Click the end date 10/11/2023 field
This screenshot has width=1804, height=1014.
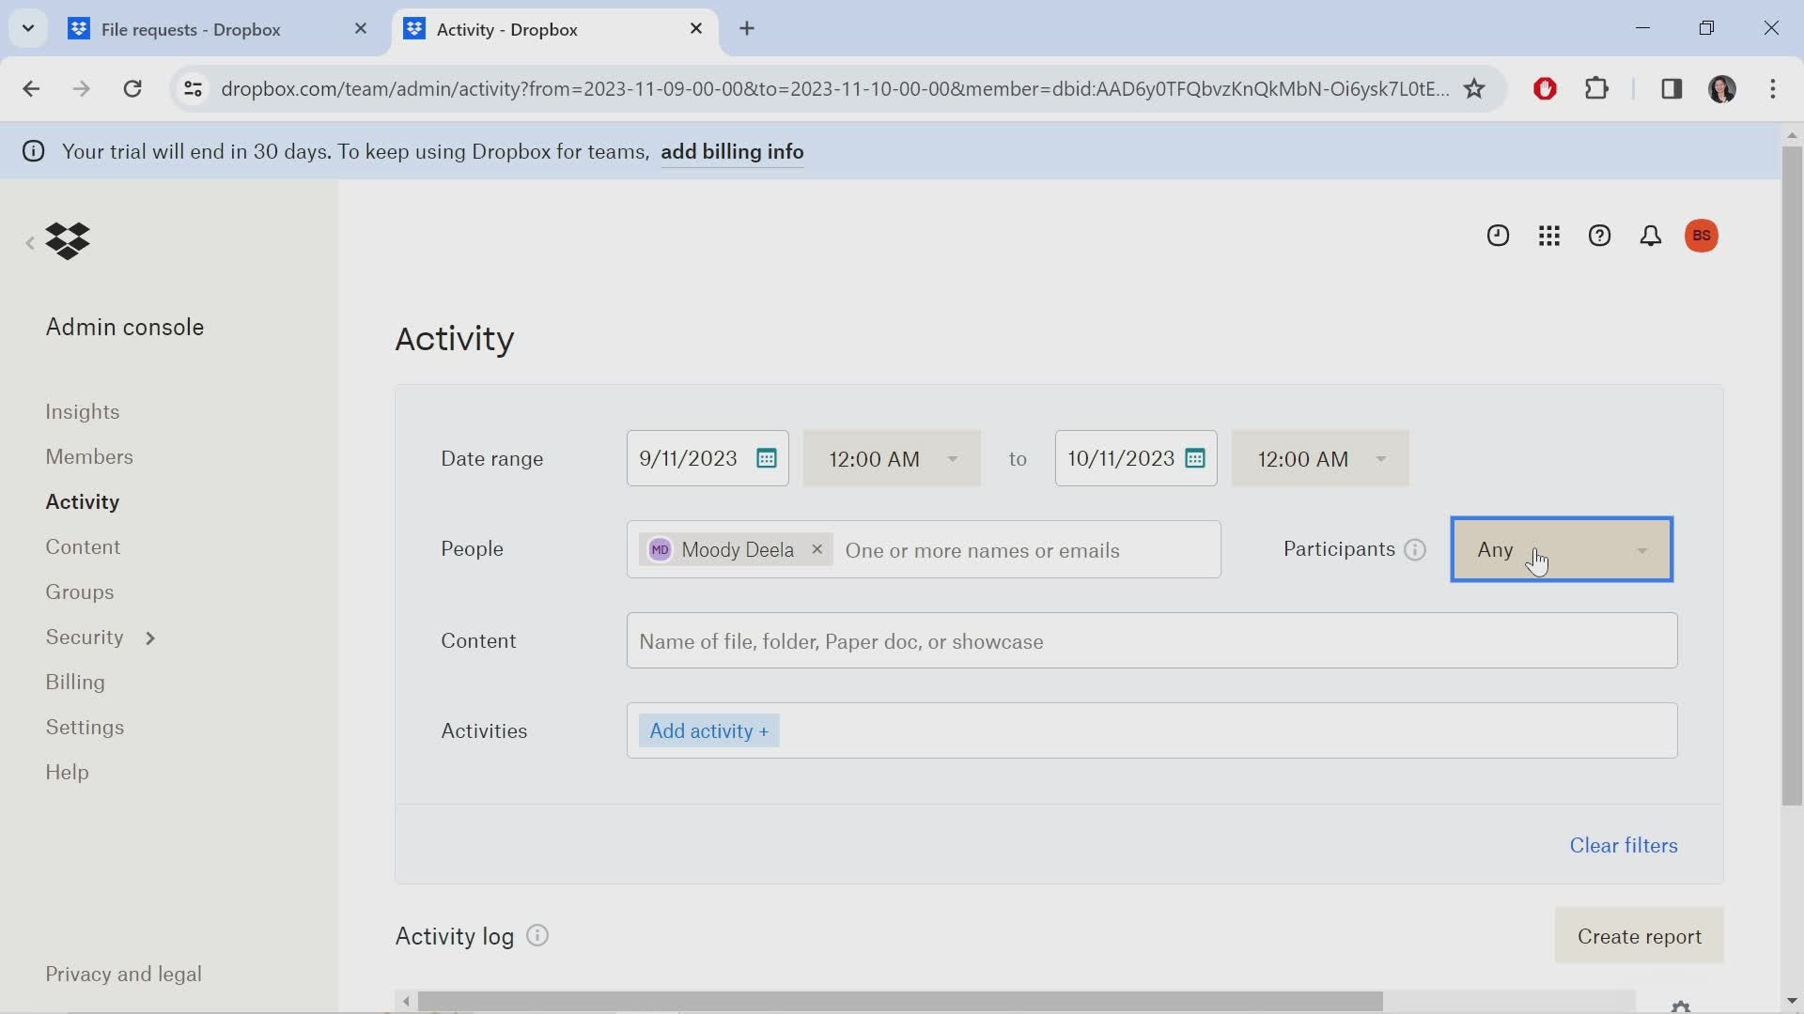point(1136,458)
